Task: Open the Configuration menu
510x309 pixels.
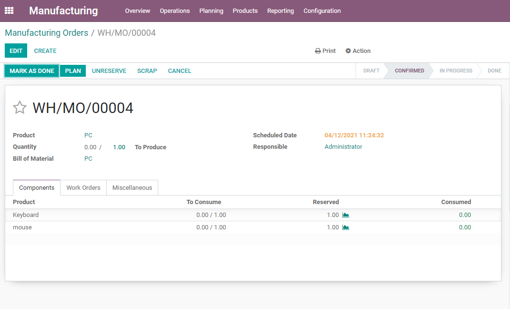Action: (x=322, y=11)
